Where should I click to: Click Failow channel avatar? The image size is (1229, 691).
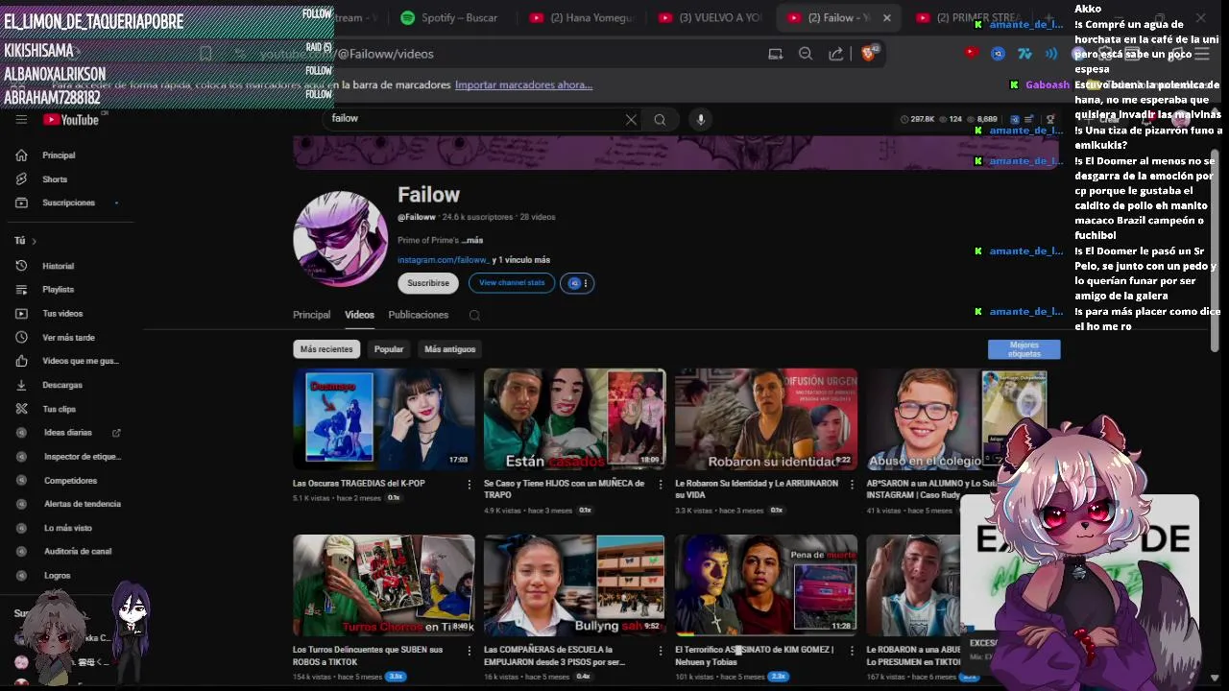click(341, 238)
